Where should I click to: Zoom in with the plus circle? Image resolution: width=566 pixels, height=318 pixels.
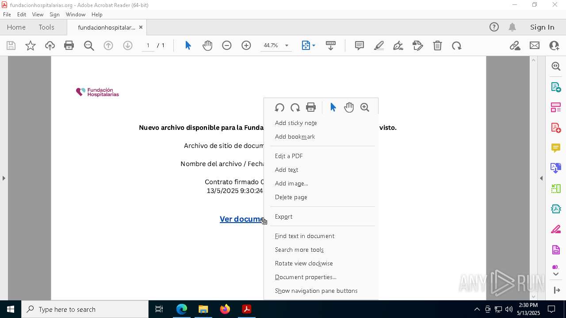246,45
